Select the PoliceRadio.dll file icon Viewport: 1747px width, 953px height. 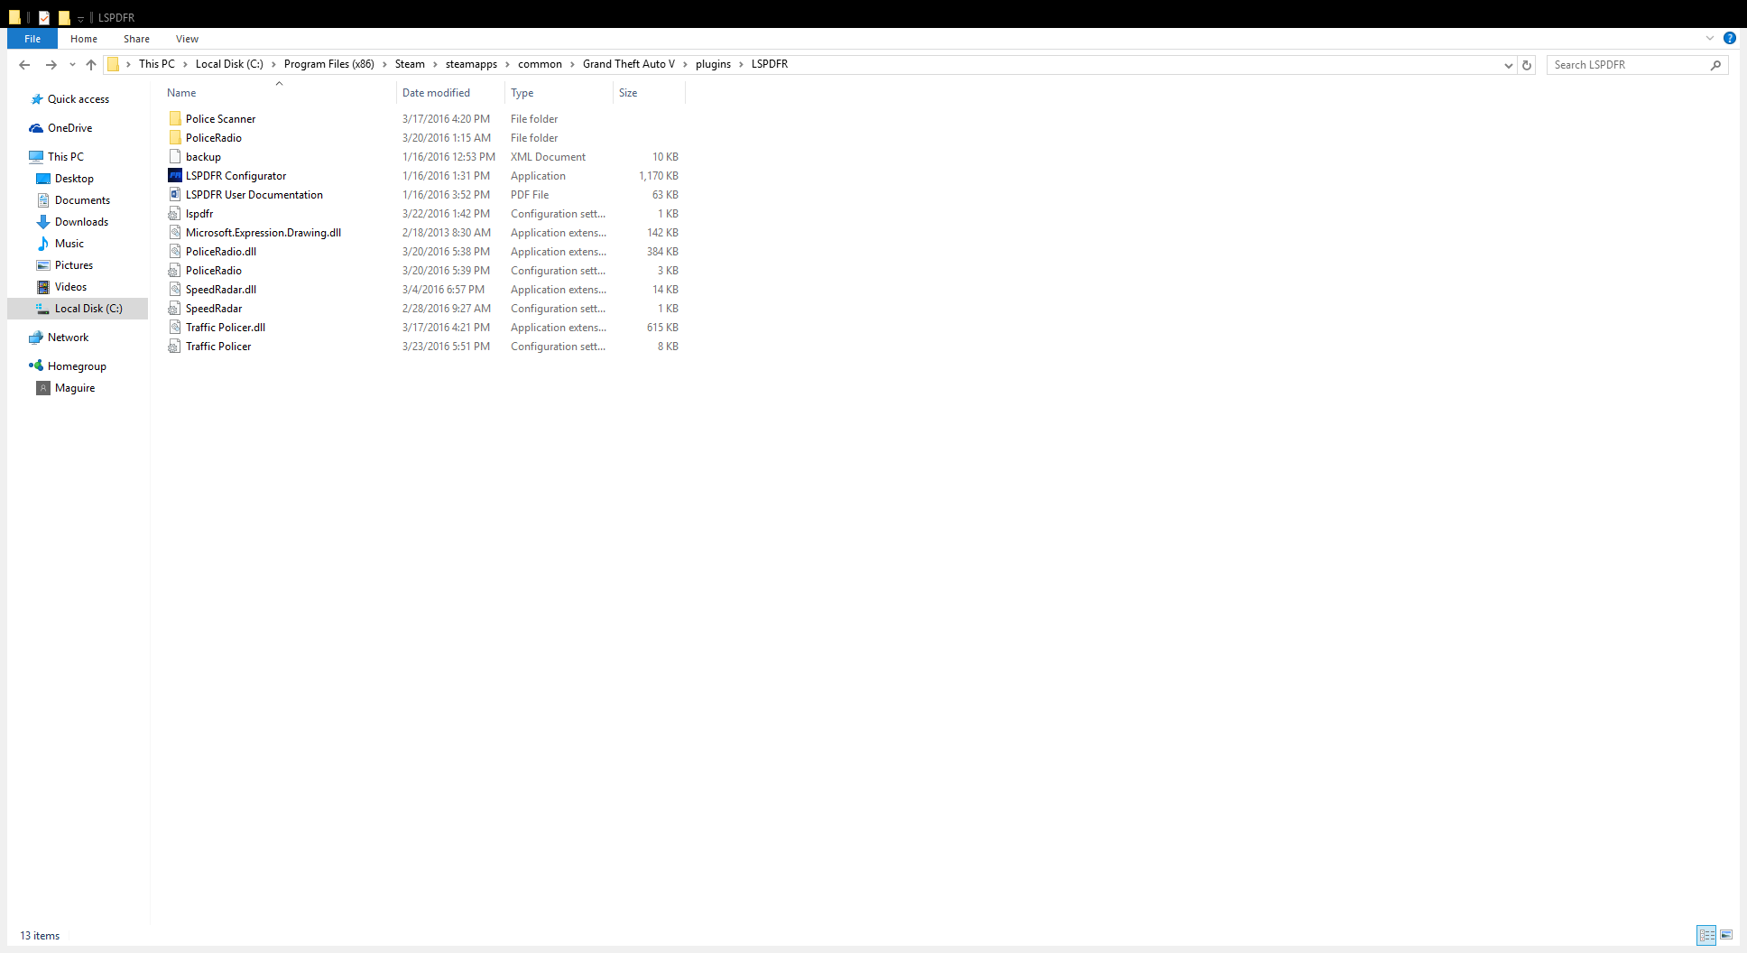175,252
